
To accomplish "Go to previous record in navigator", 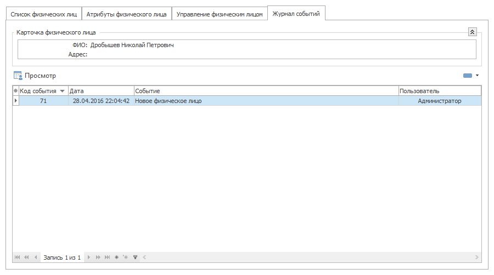I will click(x=36, y=257).
